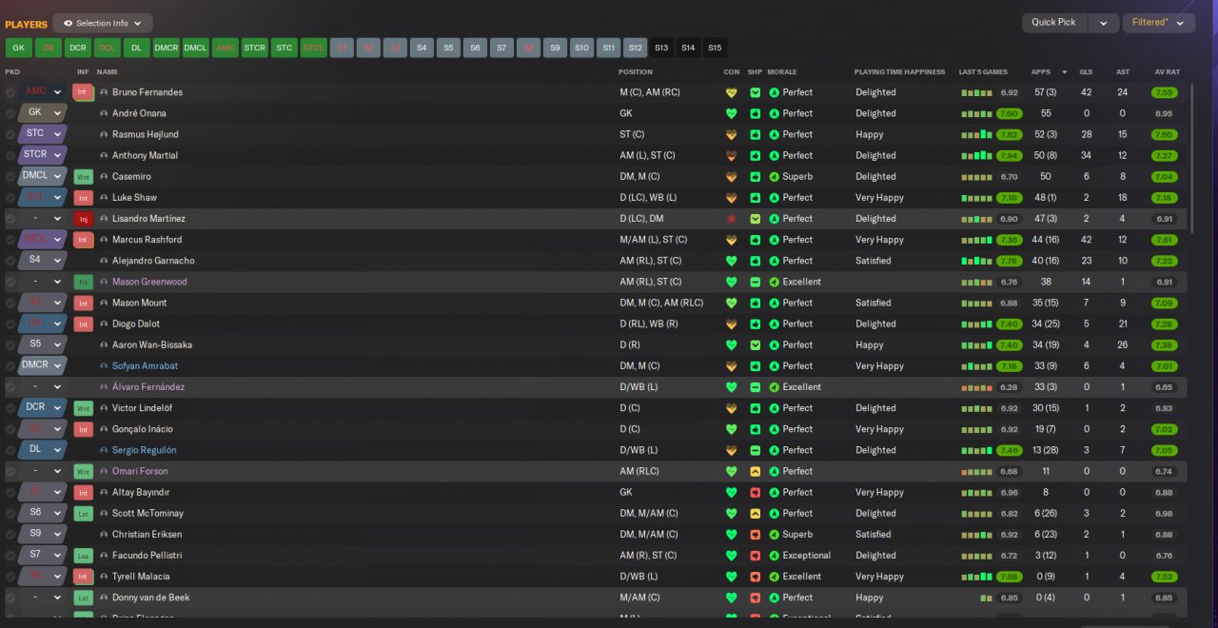The width and height of the screenshot is (1218, 628).
Task: Click the Wnt icon for Omari Forson
Action: tap(83, 471)
